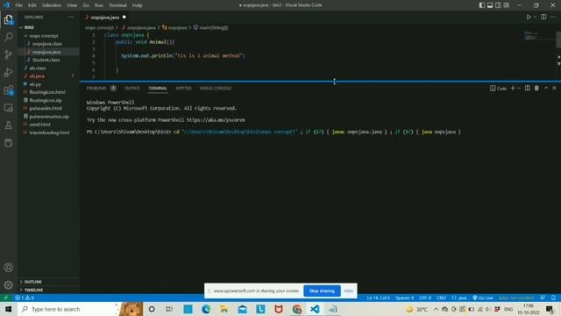Open editor More Actions ellipsis
Viewport: 561px width, 316px height.
[553, 17]
